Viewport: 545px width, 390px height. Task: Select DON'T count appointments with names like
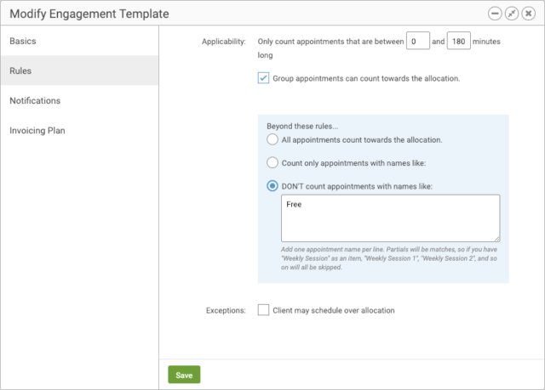click(272, 186)
